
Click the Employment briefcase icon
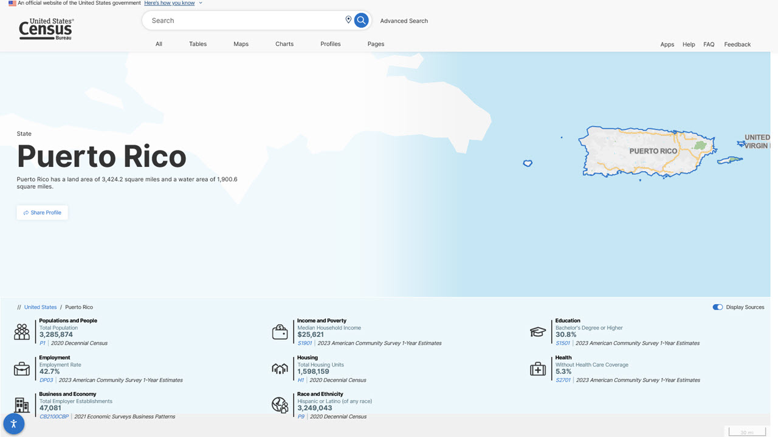pyautogui.click(x=21, y=368)
